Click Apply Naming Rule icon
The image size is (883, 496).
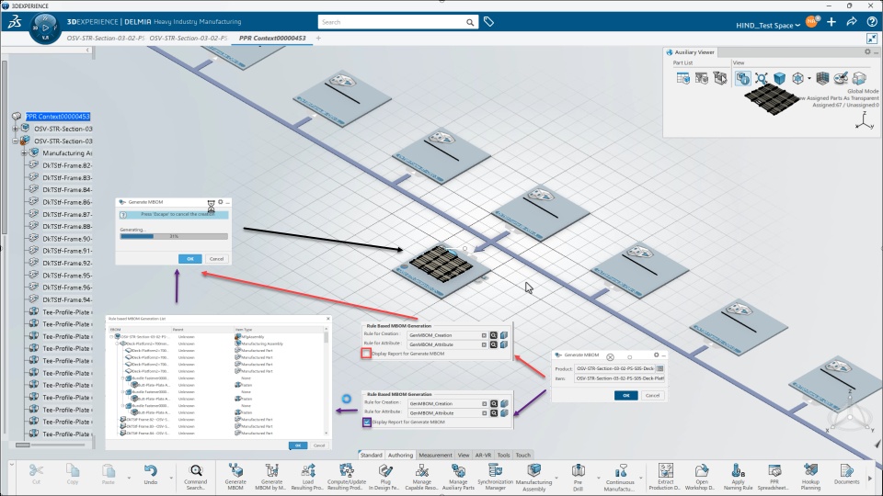point(738,476)
